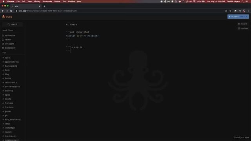This screenshot has width=251, height=141.
Task: Open the Bookmarks menu
Action: pos(47,2)
